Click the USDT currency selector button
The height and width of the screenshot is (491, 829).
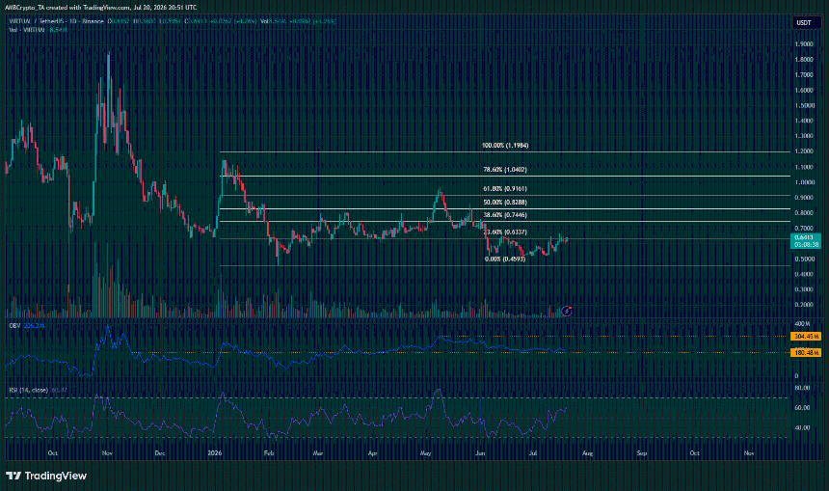pyautogui.click(x=804, y=23)
